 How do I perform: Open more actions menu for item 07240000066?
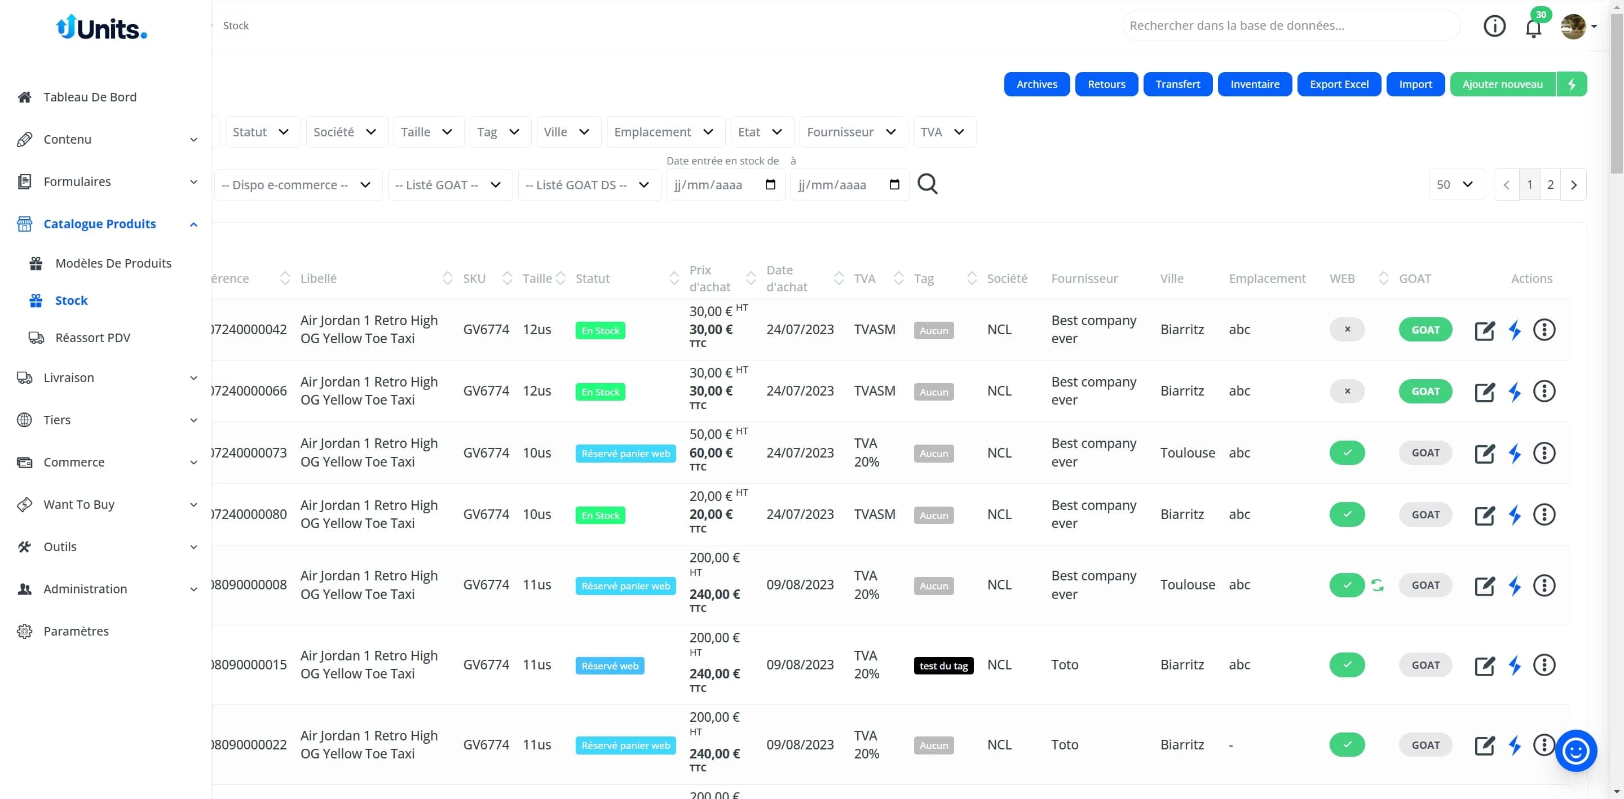1544,391
